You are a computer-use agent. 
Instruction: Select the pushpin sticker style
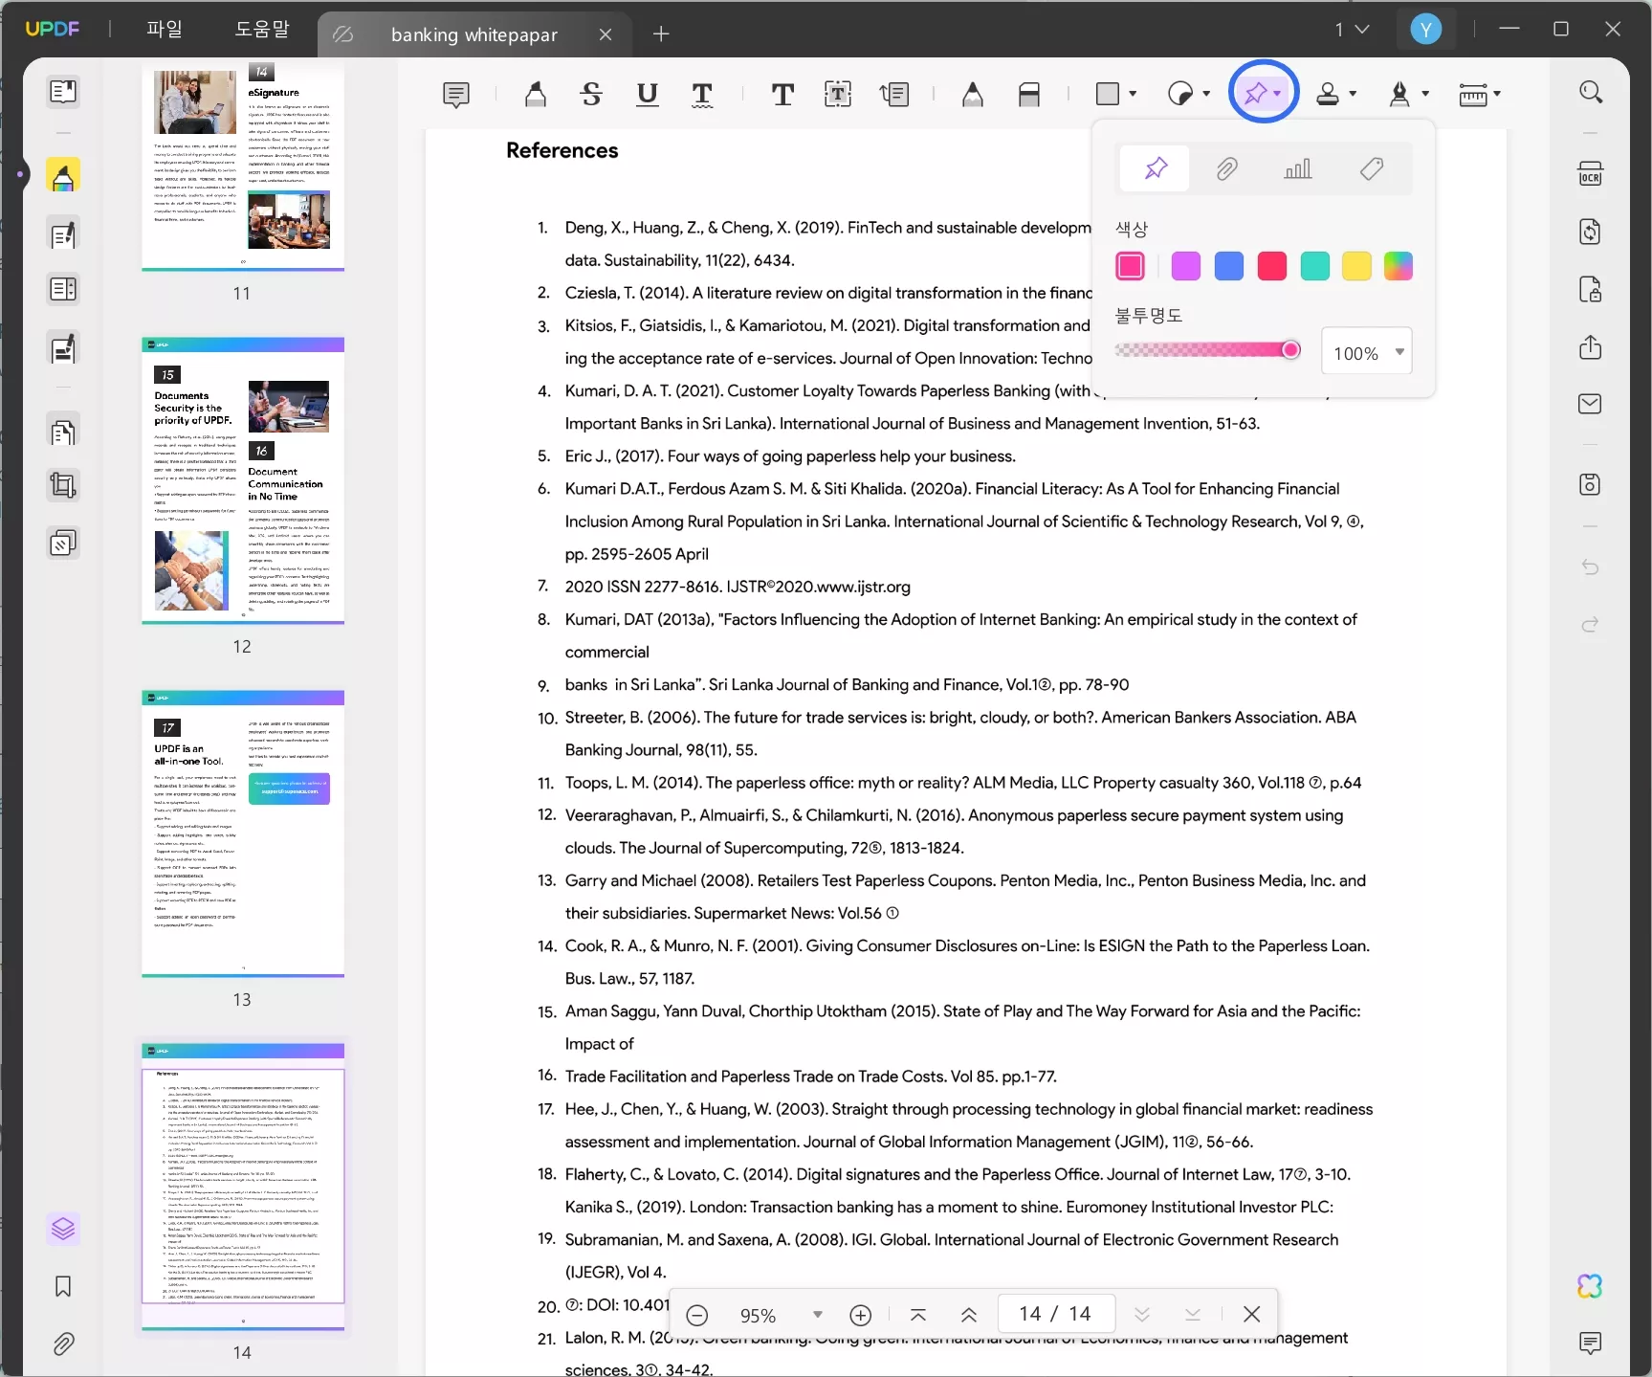(1156, 169)
